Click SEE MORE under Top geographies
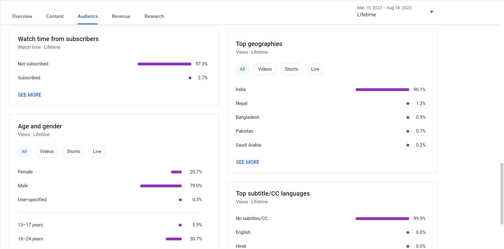The image size is (504, 249). coord(248,162)
